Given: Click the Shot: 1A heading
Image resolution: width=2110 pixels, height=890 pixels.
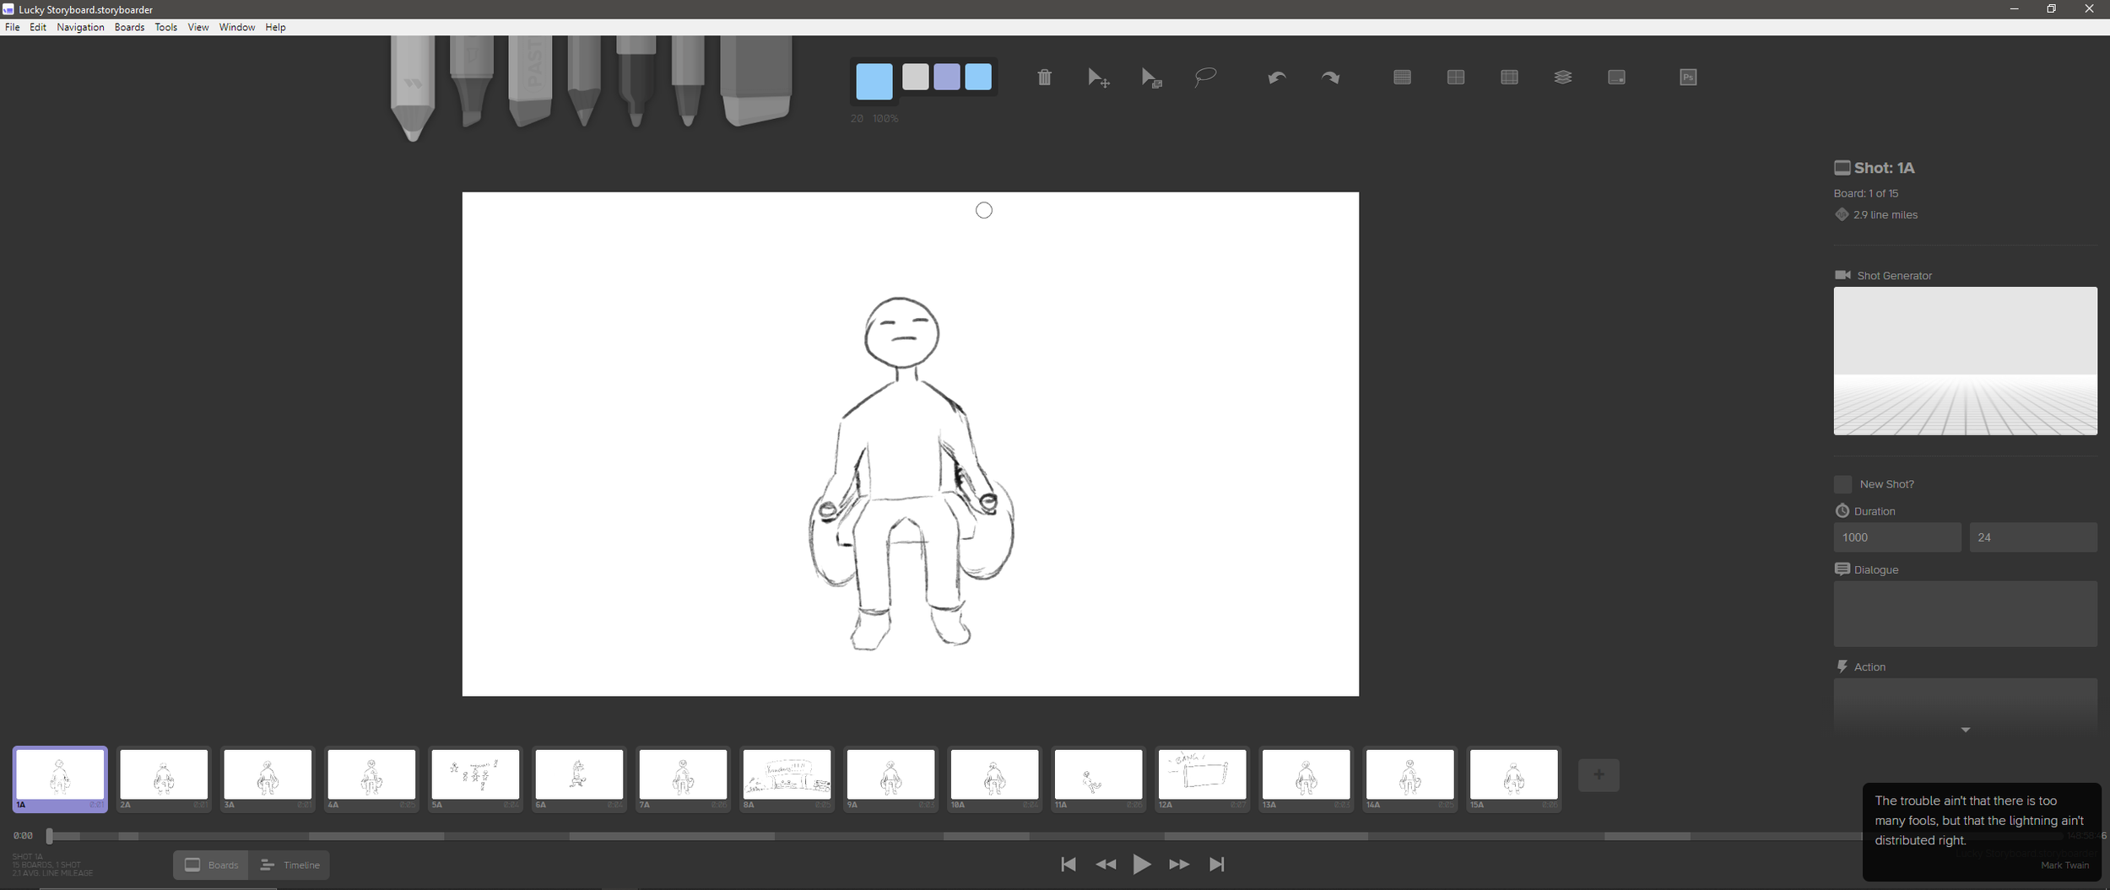Looking at the screenshot, I should coord(1884,168).
